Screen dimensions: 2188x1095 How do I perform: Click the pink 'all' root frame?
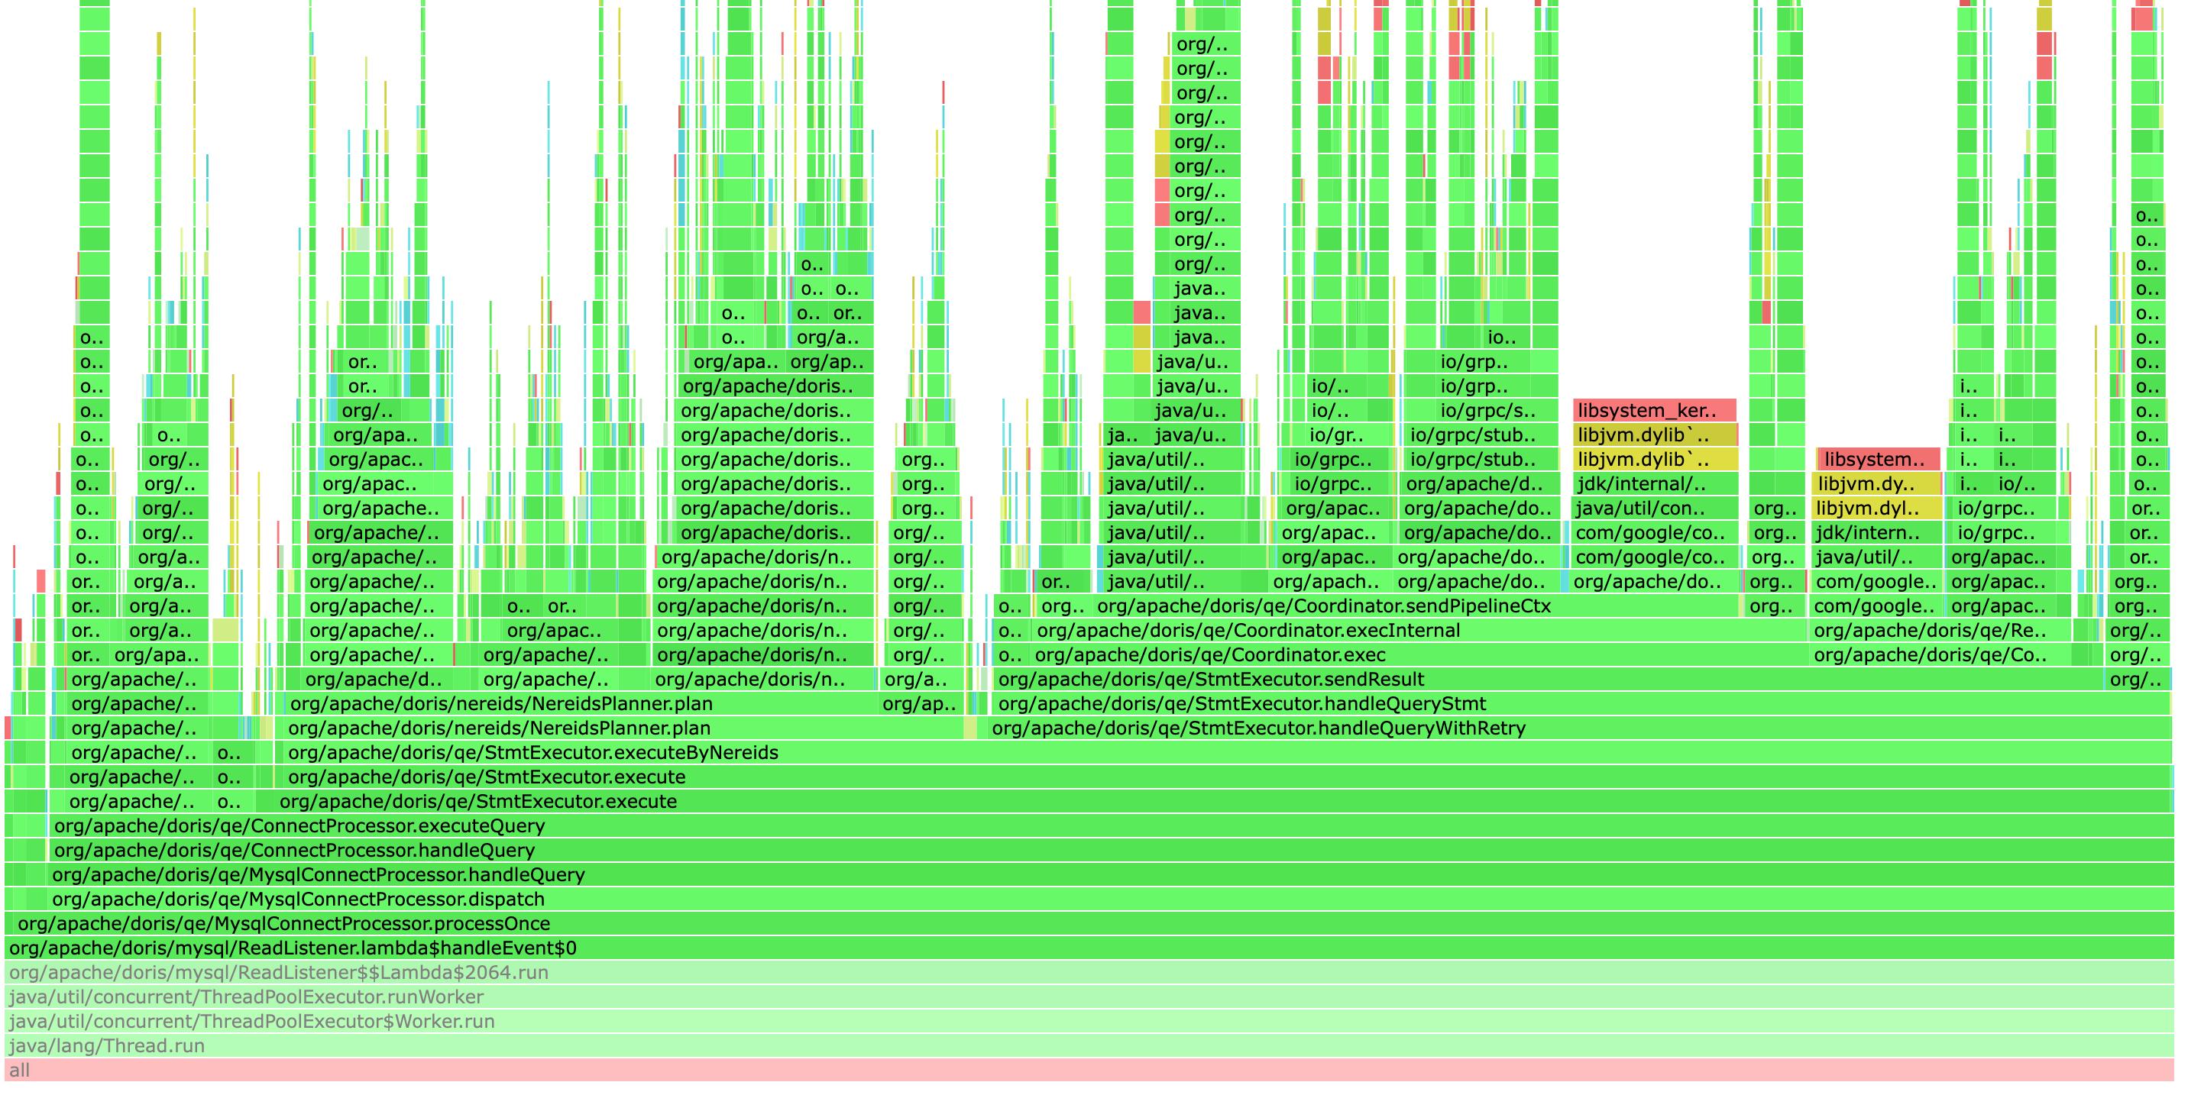(1087, 1070)
